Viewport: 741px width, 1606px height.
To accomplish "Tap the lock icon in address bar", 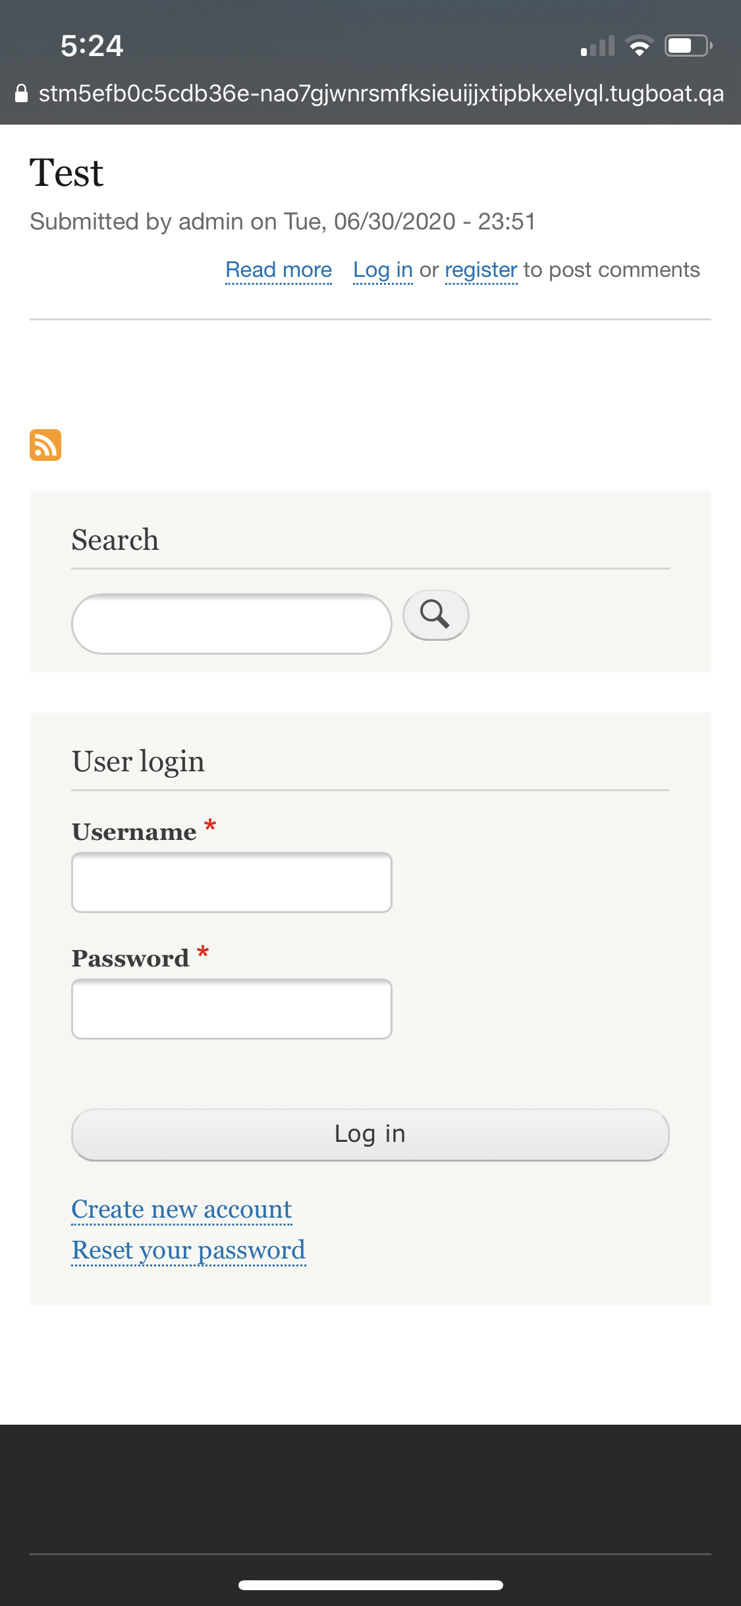I will pos(21,93).
